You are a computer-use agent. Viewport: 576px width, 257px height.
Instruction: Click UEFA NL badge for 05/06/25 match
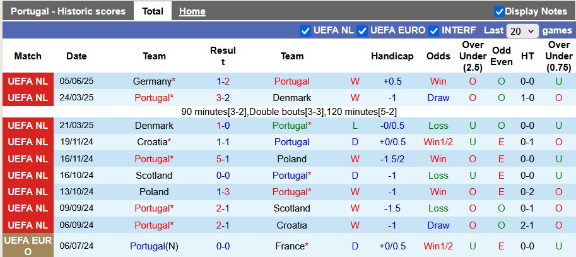(x=28, y=81)
